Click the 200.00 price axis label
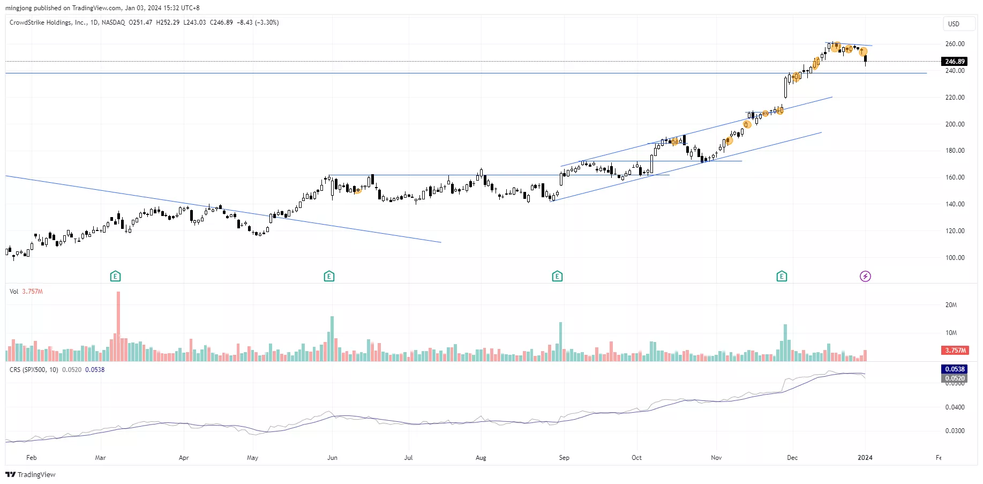The width and height of the screenshot is (983, 484). pos(955,124)
